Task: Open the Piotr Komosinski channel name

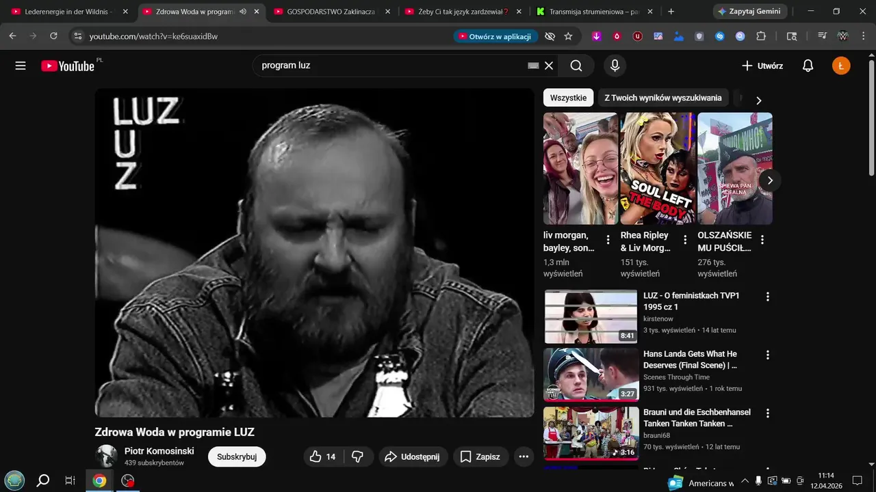Action: [159, 451]
